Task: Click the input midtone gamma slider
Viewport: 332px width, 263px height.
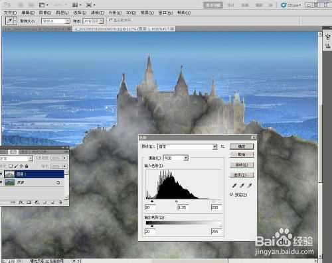Action: point(177,201)
